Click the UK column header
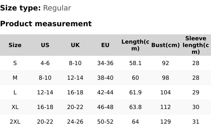The height and width of the screenshot is (129, 211). (x=75, y=45)
